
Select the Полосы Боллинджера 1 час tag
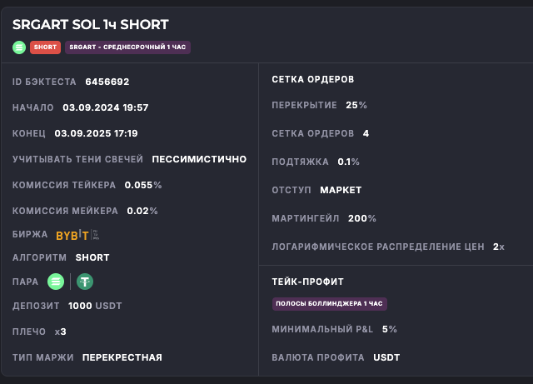[x=330, y=304]
